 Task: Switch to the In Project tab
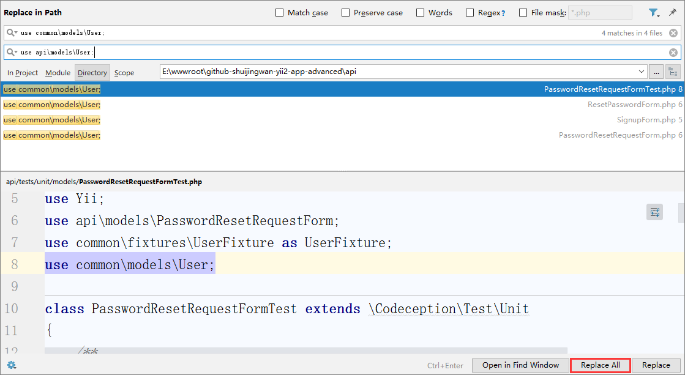(23, 73)
